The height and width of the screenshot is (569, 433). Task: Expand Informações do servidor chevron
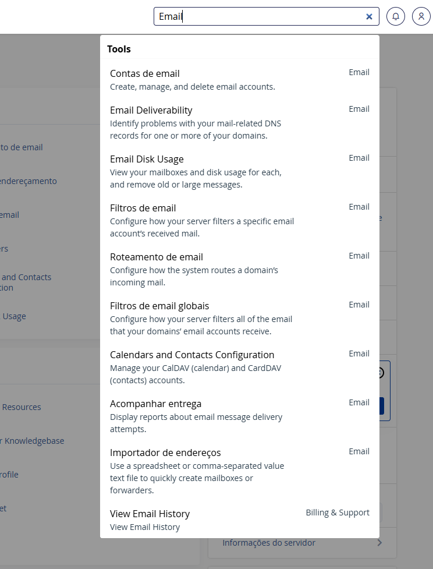(379, 543)
